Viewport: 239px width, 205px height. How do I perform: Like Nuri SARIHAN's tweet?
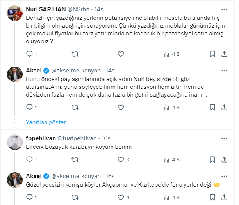(120, 54)
